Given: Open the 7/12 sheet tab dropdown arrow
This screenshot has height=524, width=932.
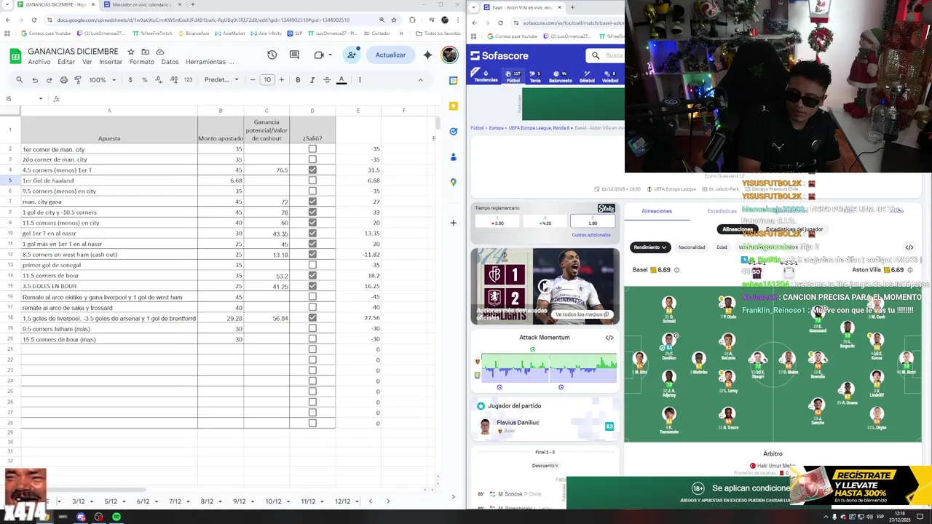Looking at the screenshot, I should click(x=188, y=501).
